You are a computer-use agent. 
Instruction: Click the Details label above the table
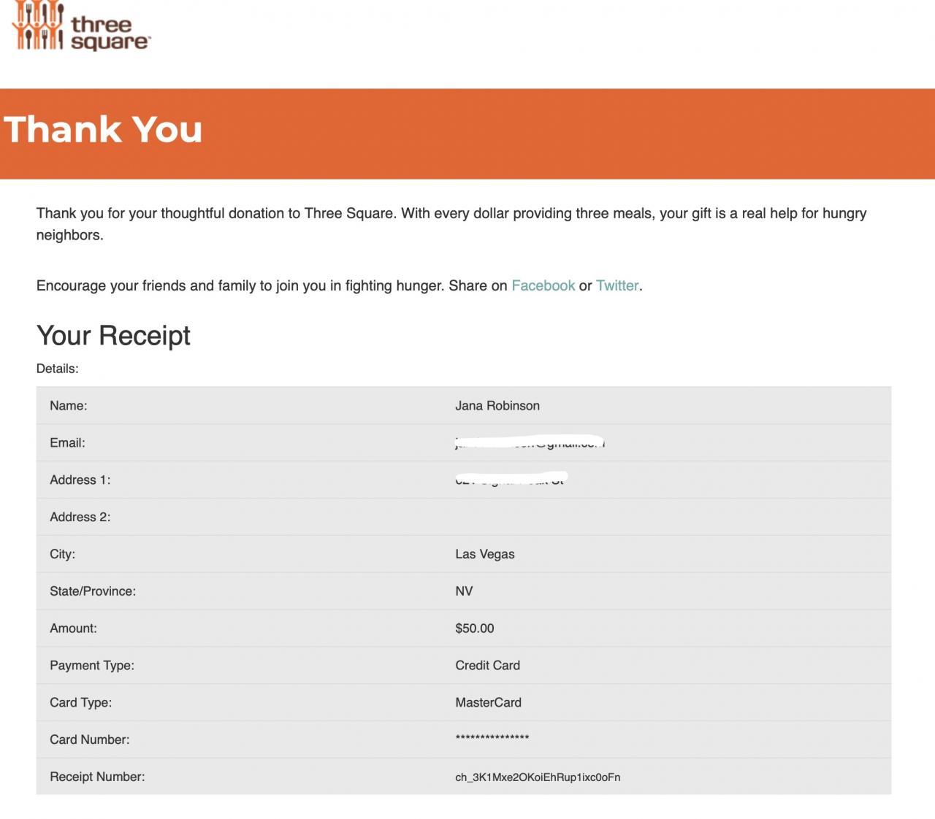coord(57,369)
